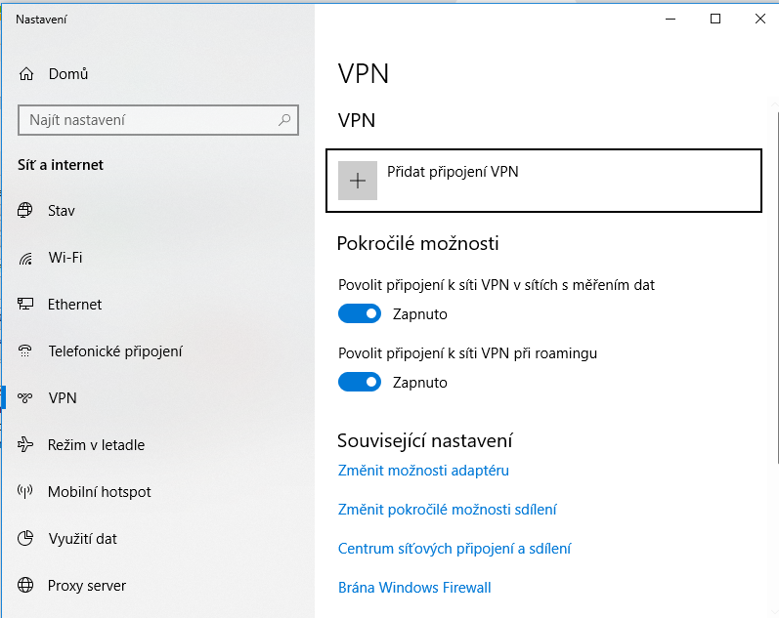Disable VPN while roaming switch
This screenshot has height=618, width=779.
[x=359, y=383]
